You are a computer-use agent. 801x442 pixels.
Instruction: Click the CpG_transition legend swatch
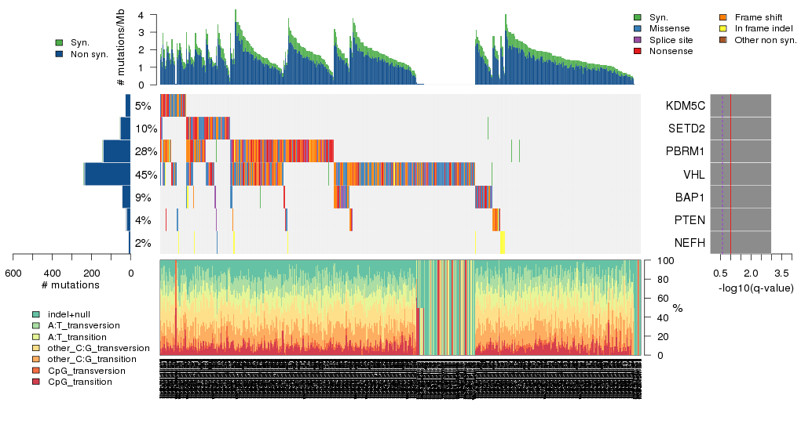[35, 382]
